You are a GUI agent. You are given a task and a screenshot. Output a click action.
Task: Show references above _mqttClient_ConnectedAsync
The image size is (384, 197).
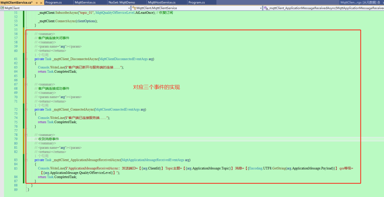click(41, 105)
